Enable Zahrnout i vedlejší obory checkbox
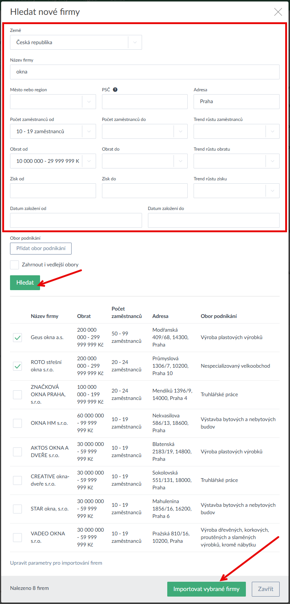The image size is (290, 604). click(x=14, y=265)
